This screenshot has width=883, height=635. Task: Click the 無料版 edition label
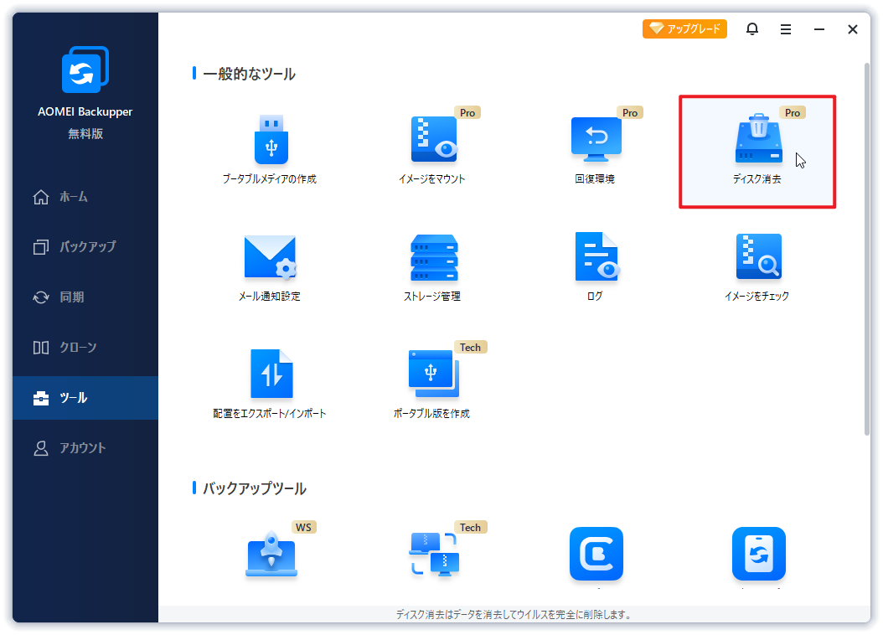click(x=85, y=134)
